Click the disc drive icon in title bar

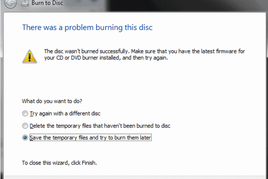point(25,4)
